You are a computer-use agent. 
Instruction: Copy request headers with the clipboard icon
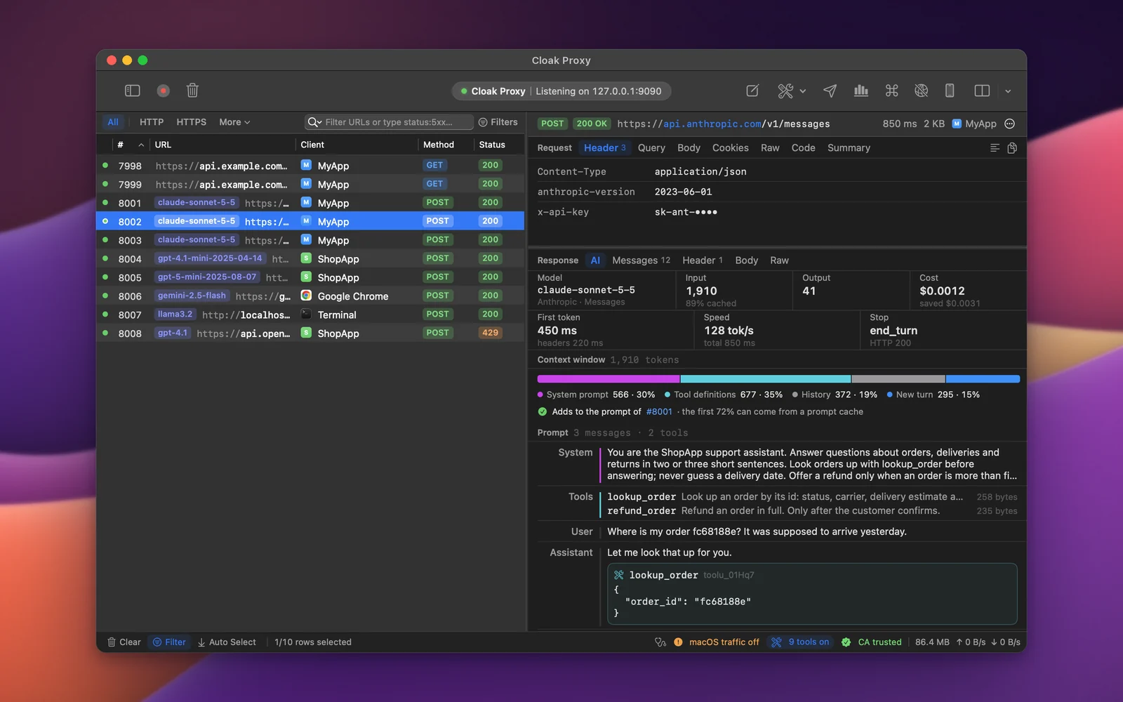1012,148
